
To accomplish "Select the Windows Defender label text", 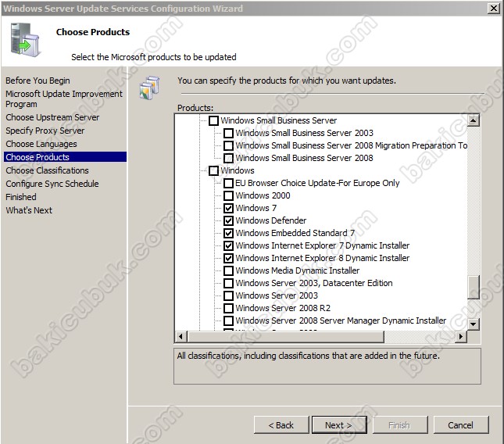I will [271, 220].
